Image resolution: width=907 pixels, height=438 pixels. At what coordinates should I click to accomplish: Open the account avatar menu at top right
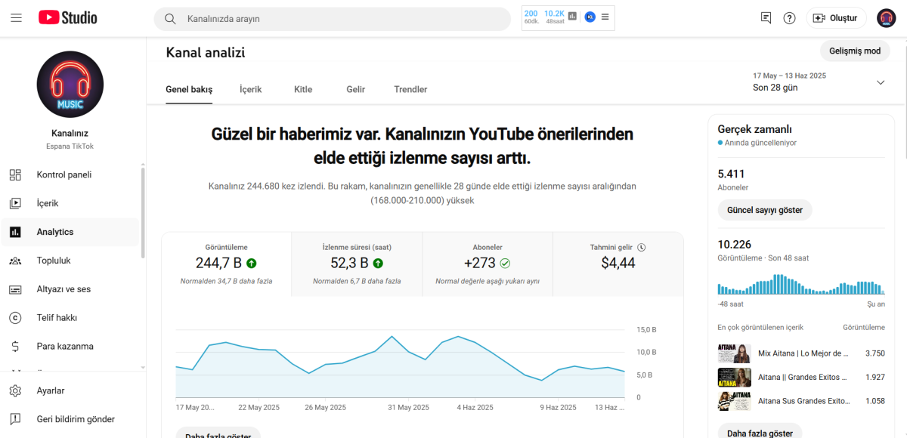click(x=887, y=18)
